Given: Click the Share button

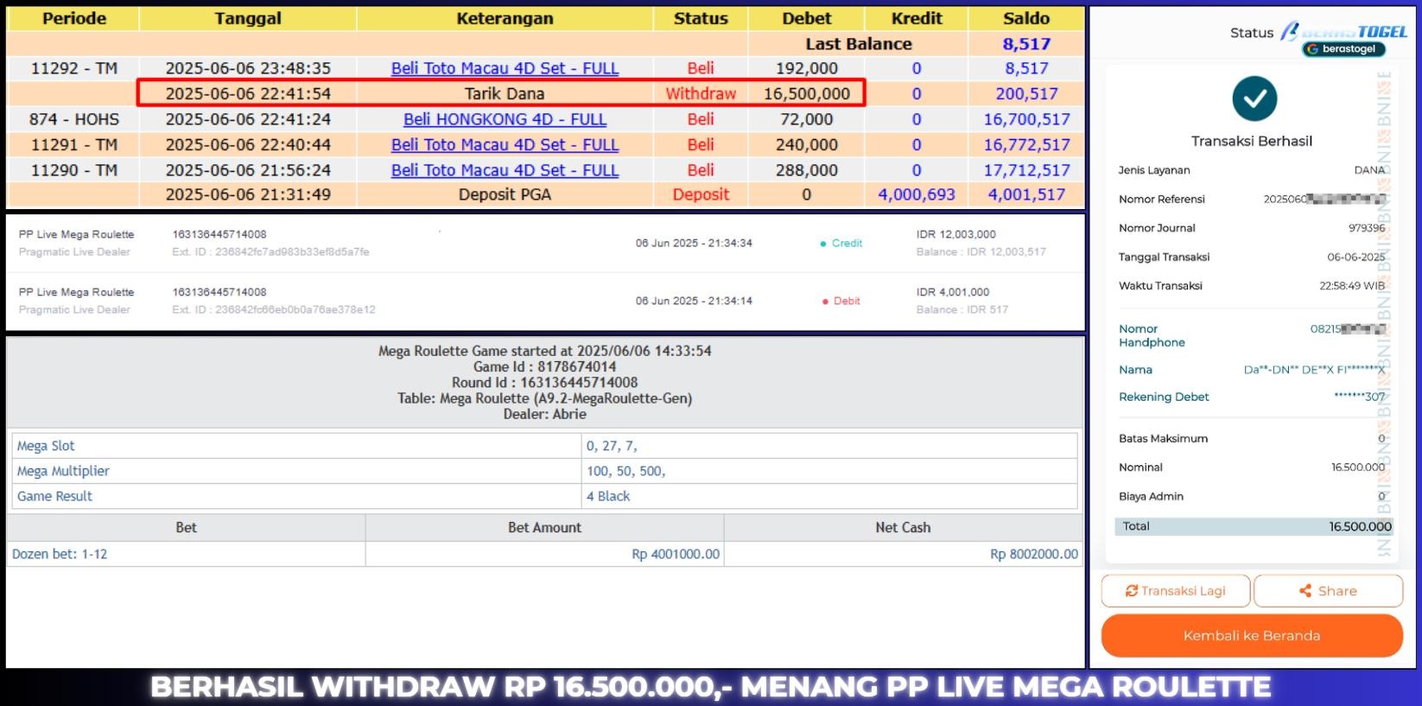Looking at the screenshot, I should 1328,591.
